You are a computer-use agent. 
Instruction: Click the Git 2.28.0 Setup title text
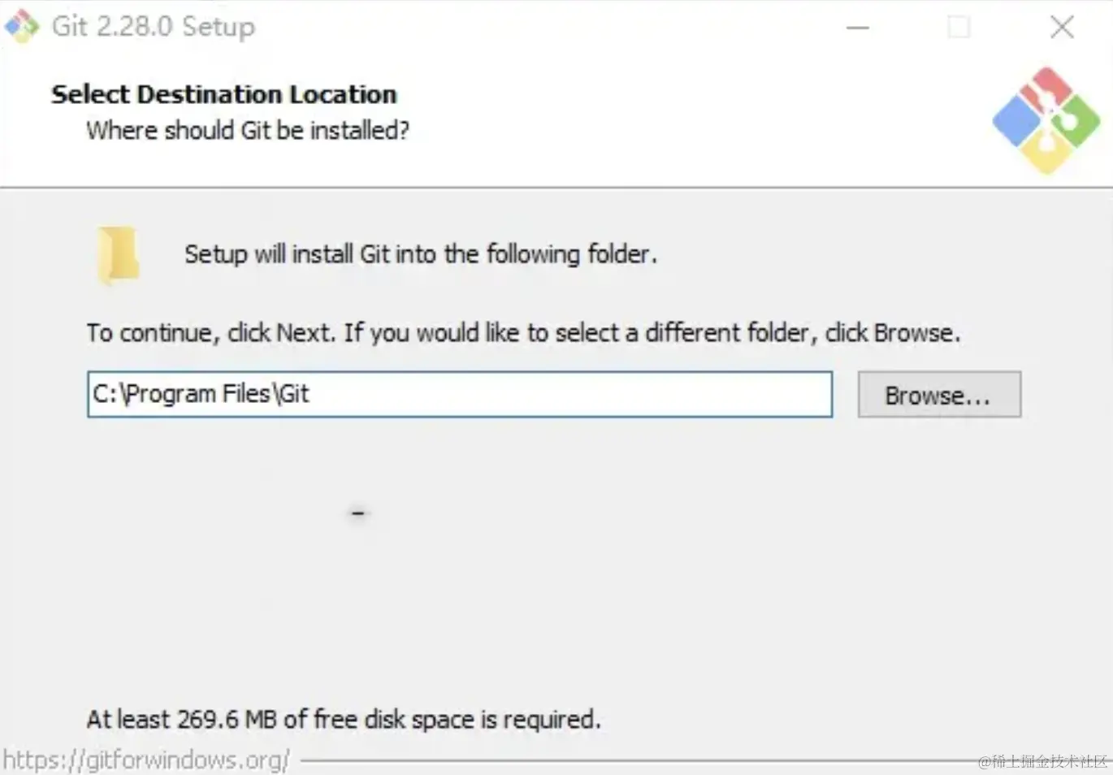[154, 26]
